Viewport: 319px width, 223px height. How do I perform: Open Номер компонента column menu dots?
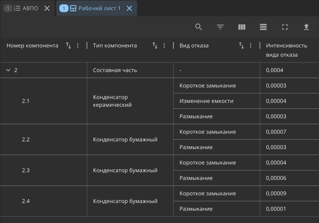77,45
